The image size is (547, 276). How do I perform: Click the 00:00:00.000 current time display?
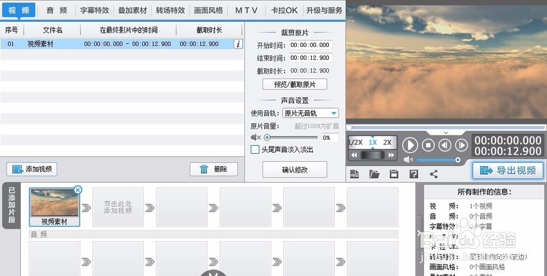508,140
